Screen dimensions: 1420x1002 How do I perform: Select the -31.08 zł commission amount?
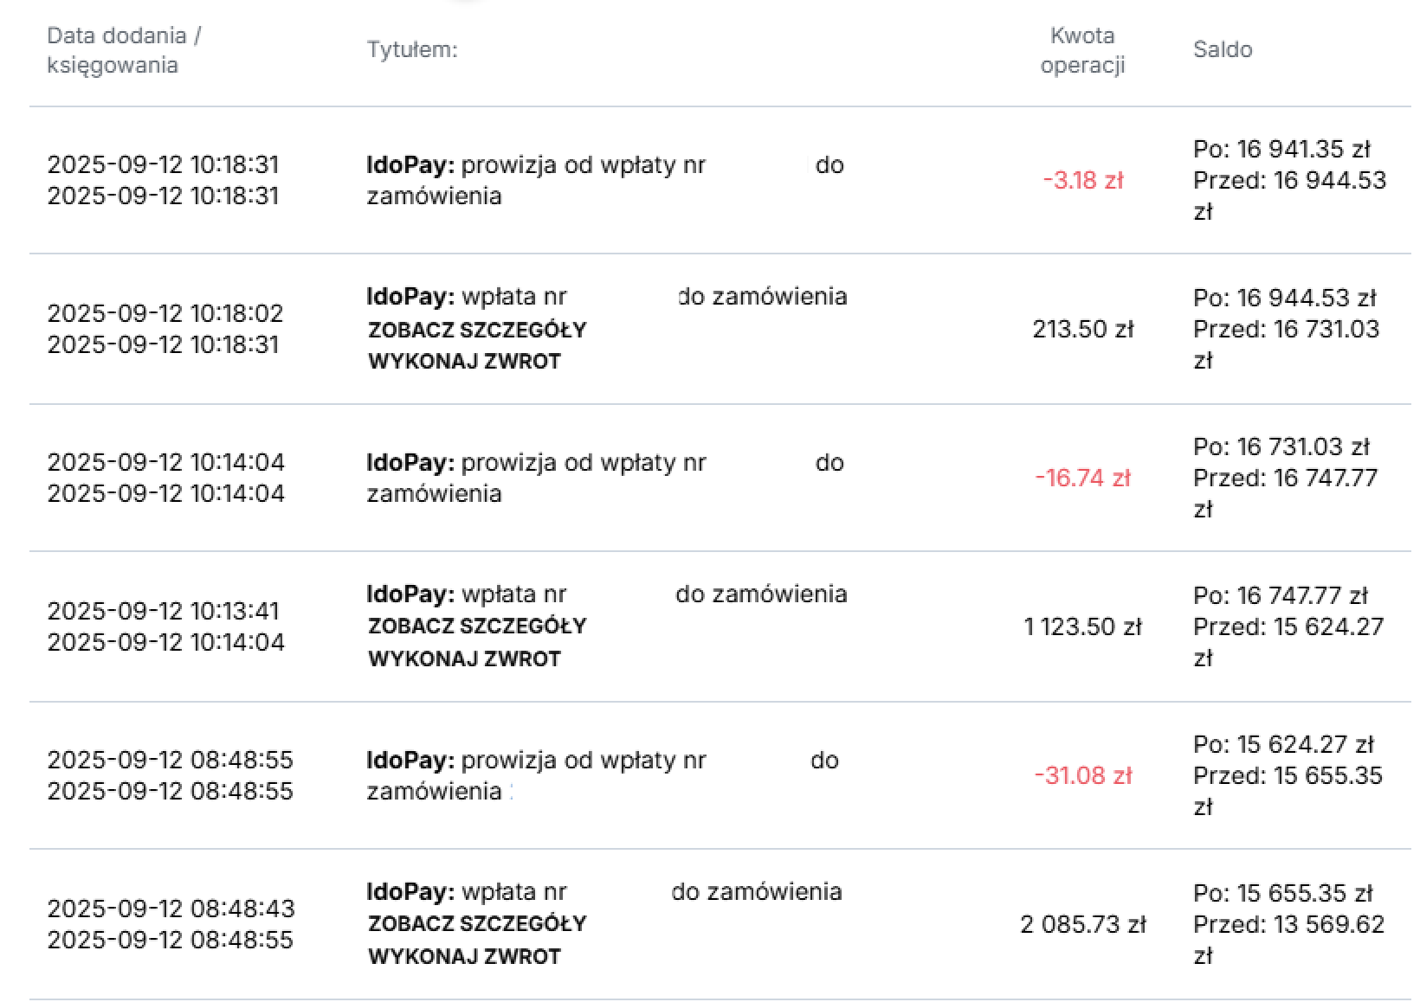pyautogui.click(x=1082, y=776)
